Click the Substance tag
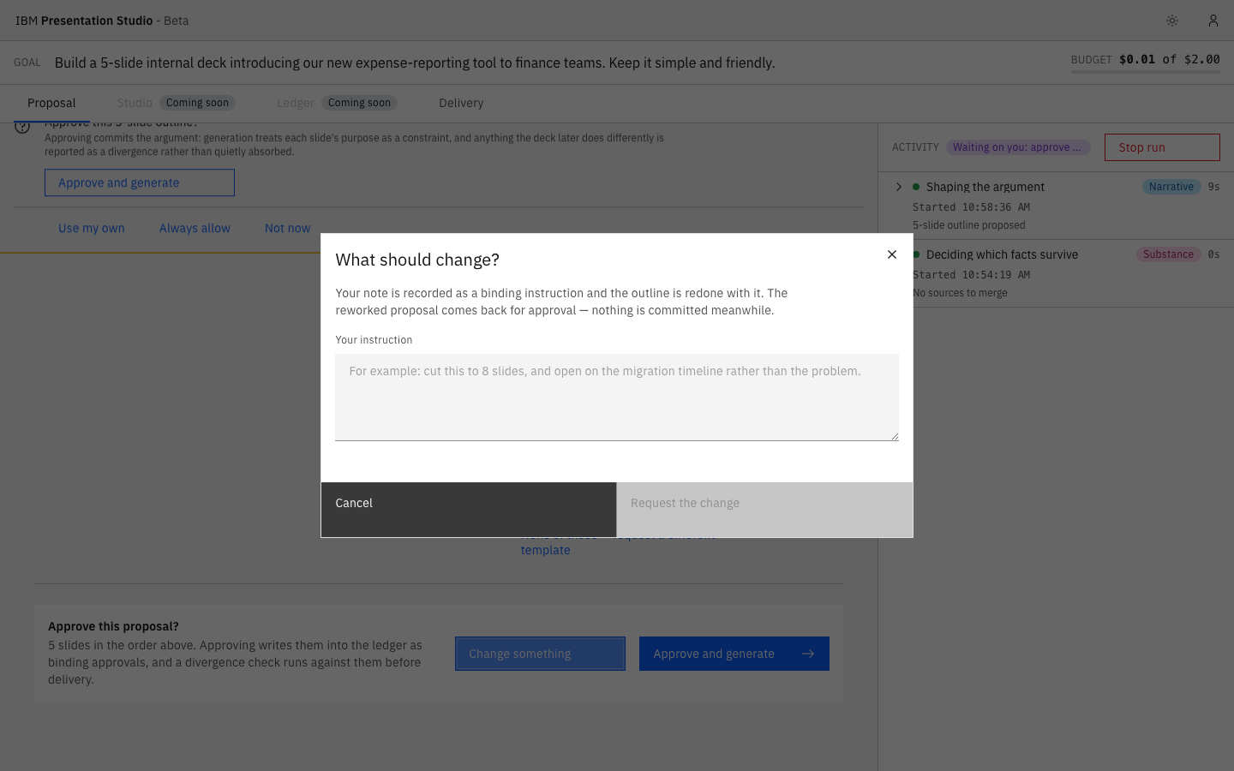This screenshot has height=771, width=1234. click(x=1168, y=254)
